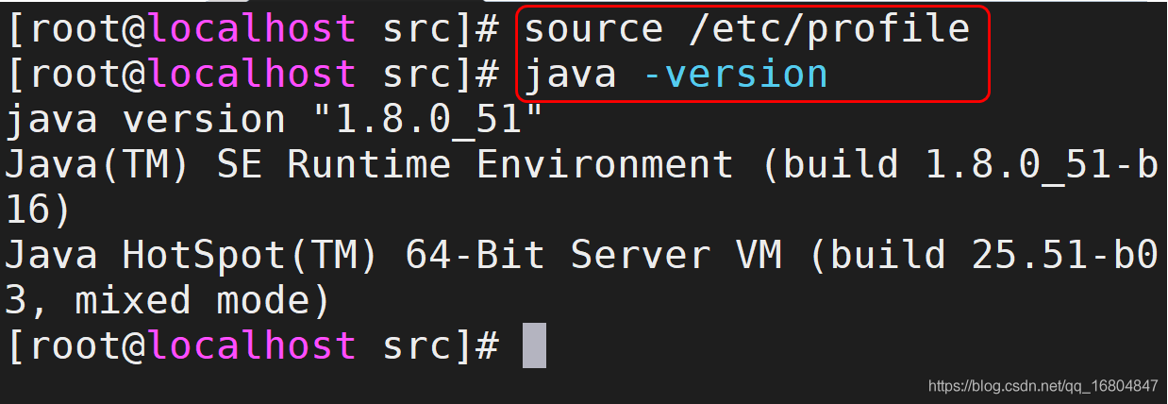Click '[root@' in the first prompt
The image size is (1168, 404).
[75, 29]
